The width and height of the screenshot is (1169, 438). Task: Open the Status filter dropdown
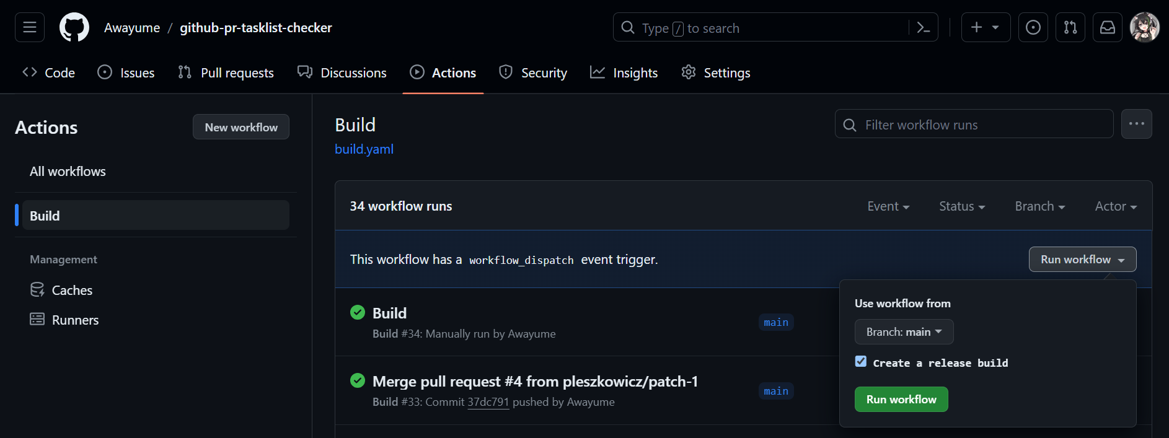click(x=962, y=206)
